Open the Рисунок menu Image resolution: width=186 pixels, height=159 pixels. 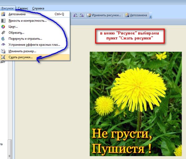(7, 8)
